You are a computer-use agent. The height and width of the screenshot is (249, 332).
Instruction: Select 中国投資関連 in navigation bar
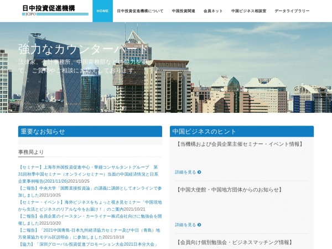click(183, 11)
